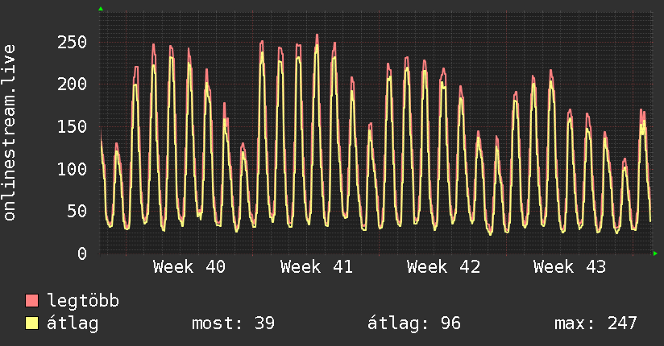Click the 200 y-axis value
Image resolution: width=664 pixels, height=346 pixels.
pos(73,84)
